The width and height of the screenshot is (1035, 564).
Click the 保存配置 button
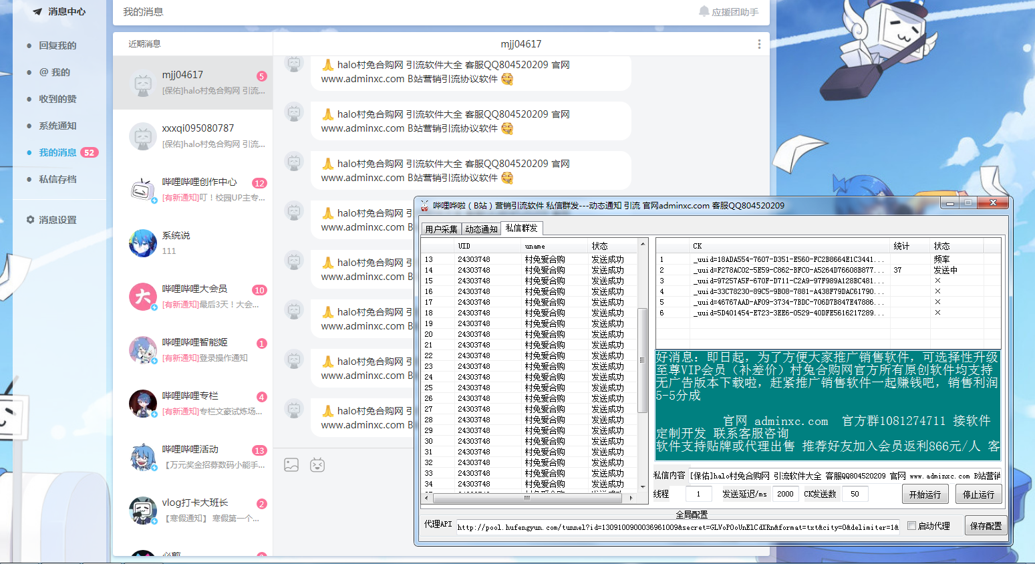(985, 525)
